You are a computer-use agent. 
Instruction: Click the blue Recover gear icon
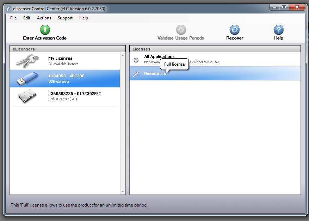pyautogui.click(x=235, y=30)
